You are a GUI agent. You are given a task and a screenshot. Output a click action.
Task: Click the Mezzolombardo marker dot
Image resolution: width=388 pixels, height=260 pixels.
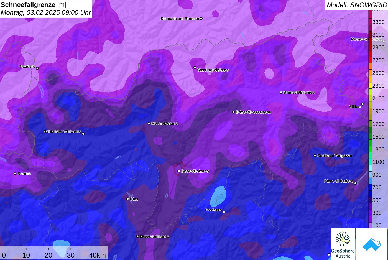(x=137, y=236)
